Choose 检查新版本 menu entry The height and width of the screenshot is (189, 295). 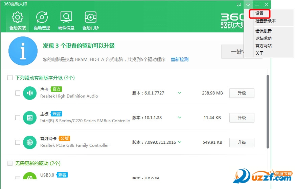pyautogui.click(x=266, y=21)
